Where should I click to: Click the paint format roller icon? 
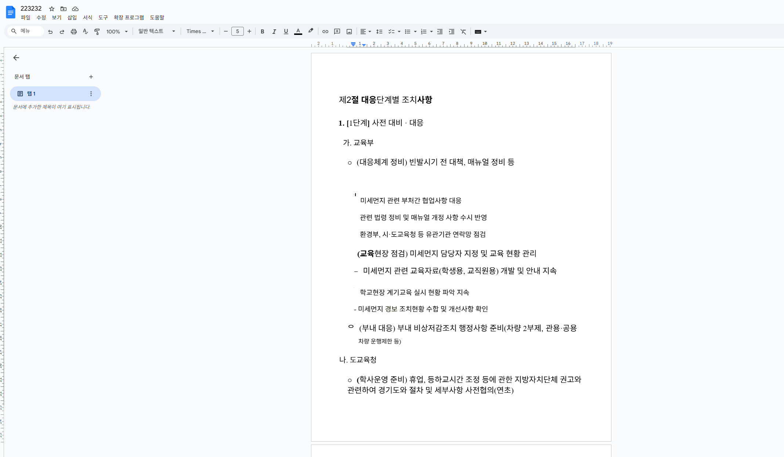tap(97, 32)
